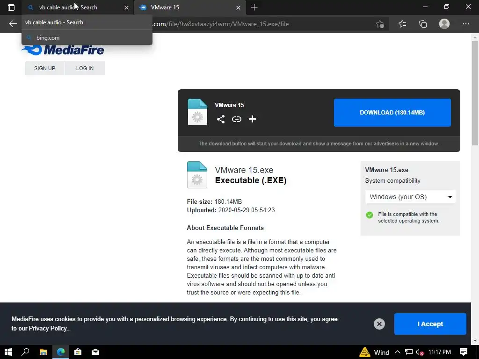Close the vb cable audio Search tab
Viewport: 479px width, 359px height.
coord(126,7)
